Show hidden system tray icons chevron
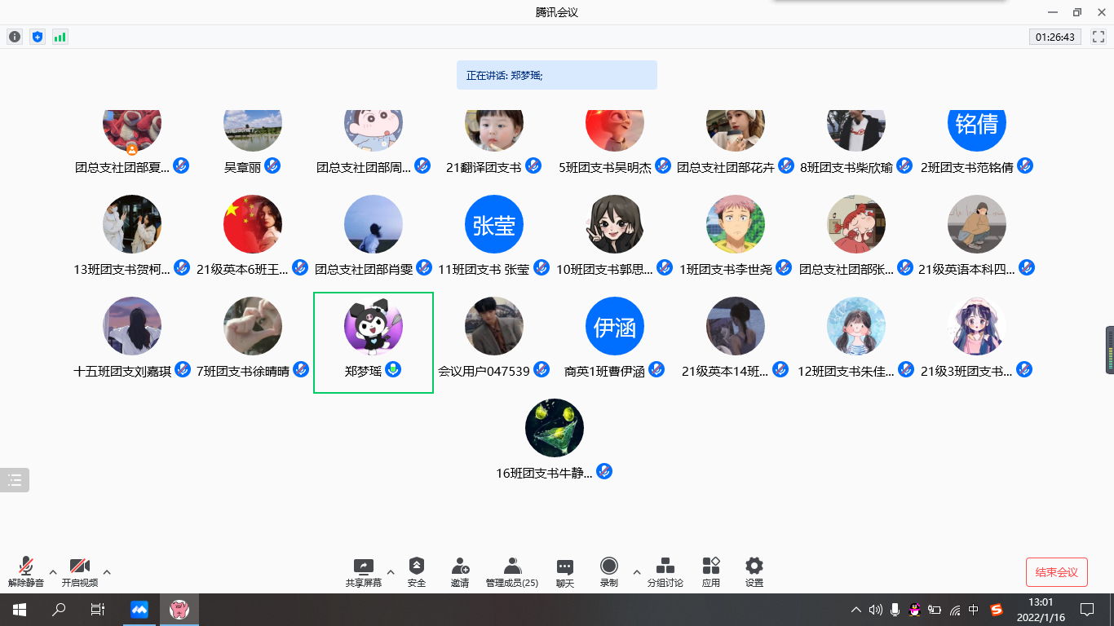Viewport: 1114px width, 626px height. click(855, 610)
